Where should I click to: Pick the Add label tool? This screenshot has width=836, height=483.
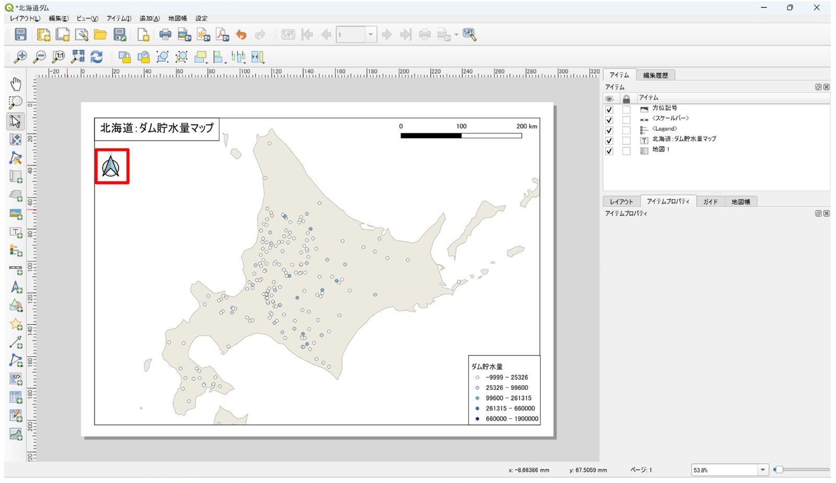(16, 232)
